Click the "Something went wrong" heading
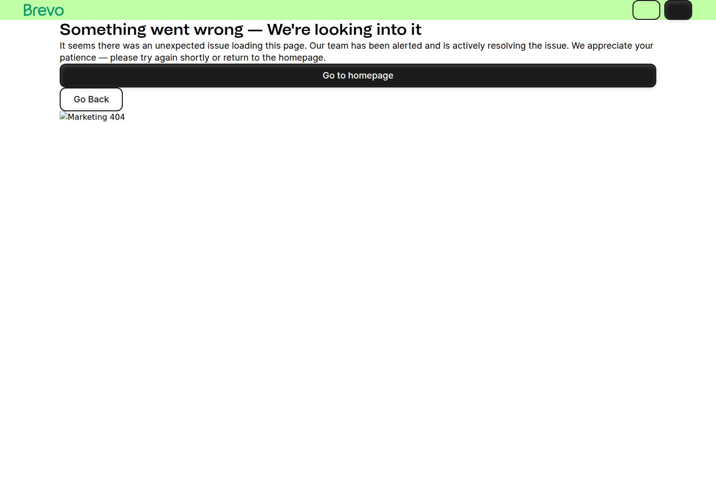The width and height of the screenshot is (716, 497). click(x=241, y=30)
